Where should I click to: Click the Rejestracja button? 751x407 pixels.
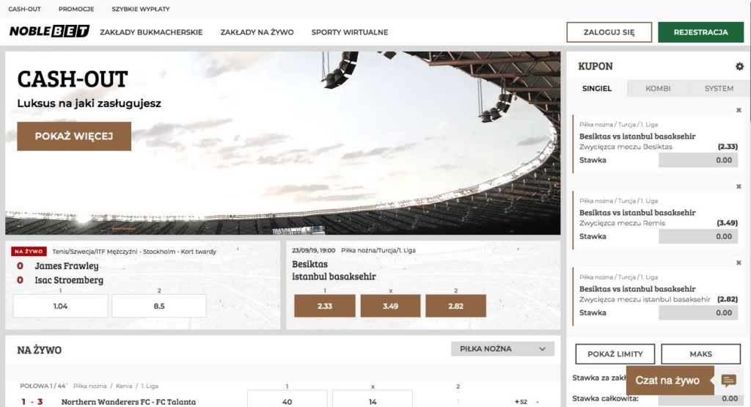(700, 32)
